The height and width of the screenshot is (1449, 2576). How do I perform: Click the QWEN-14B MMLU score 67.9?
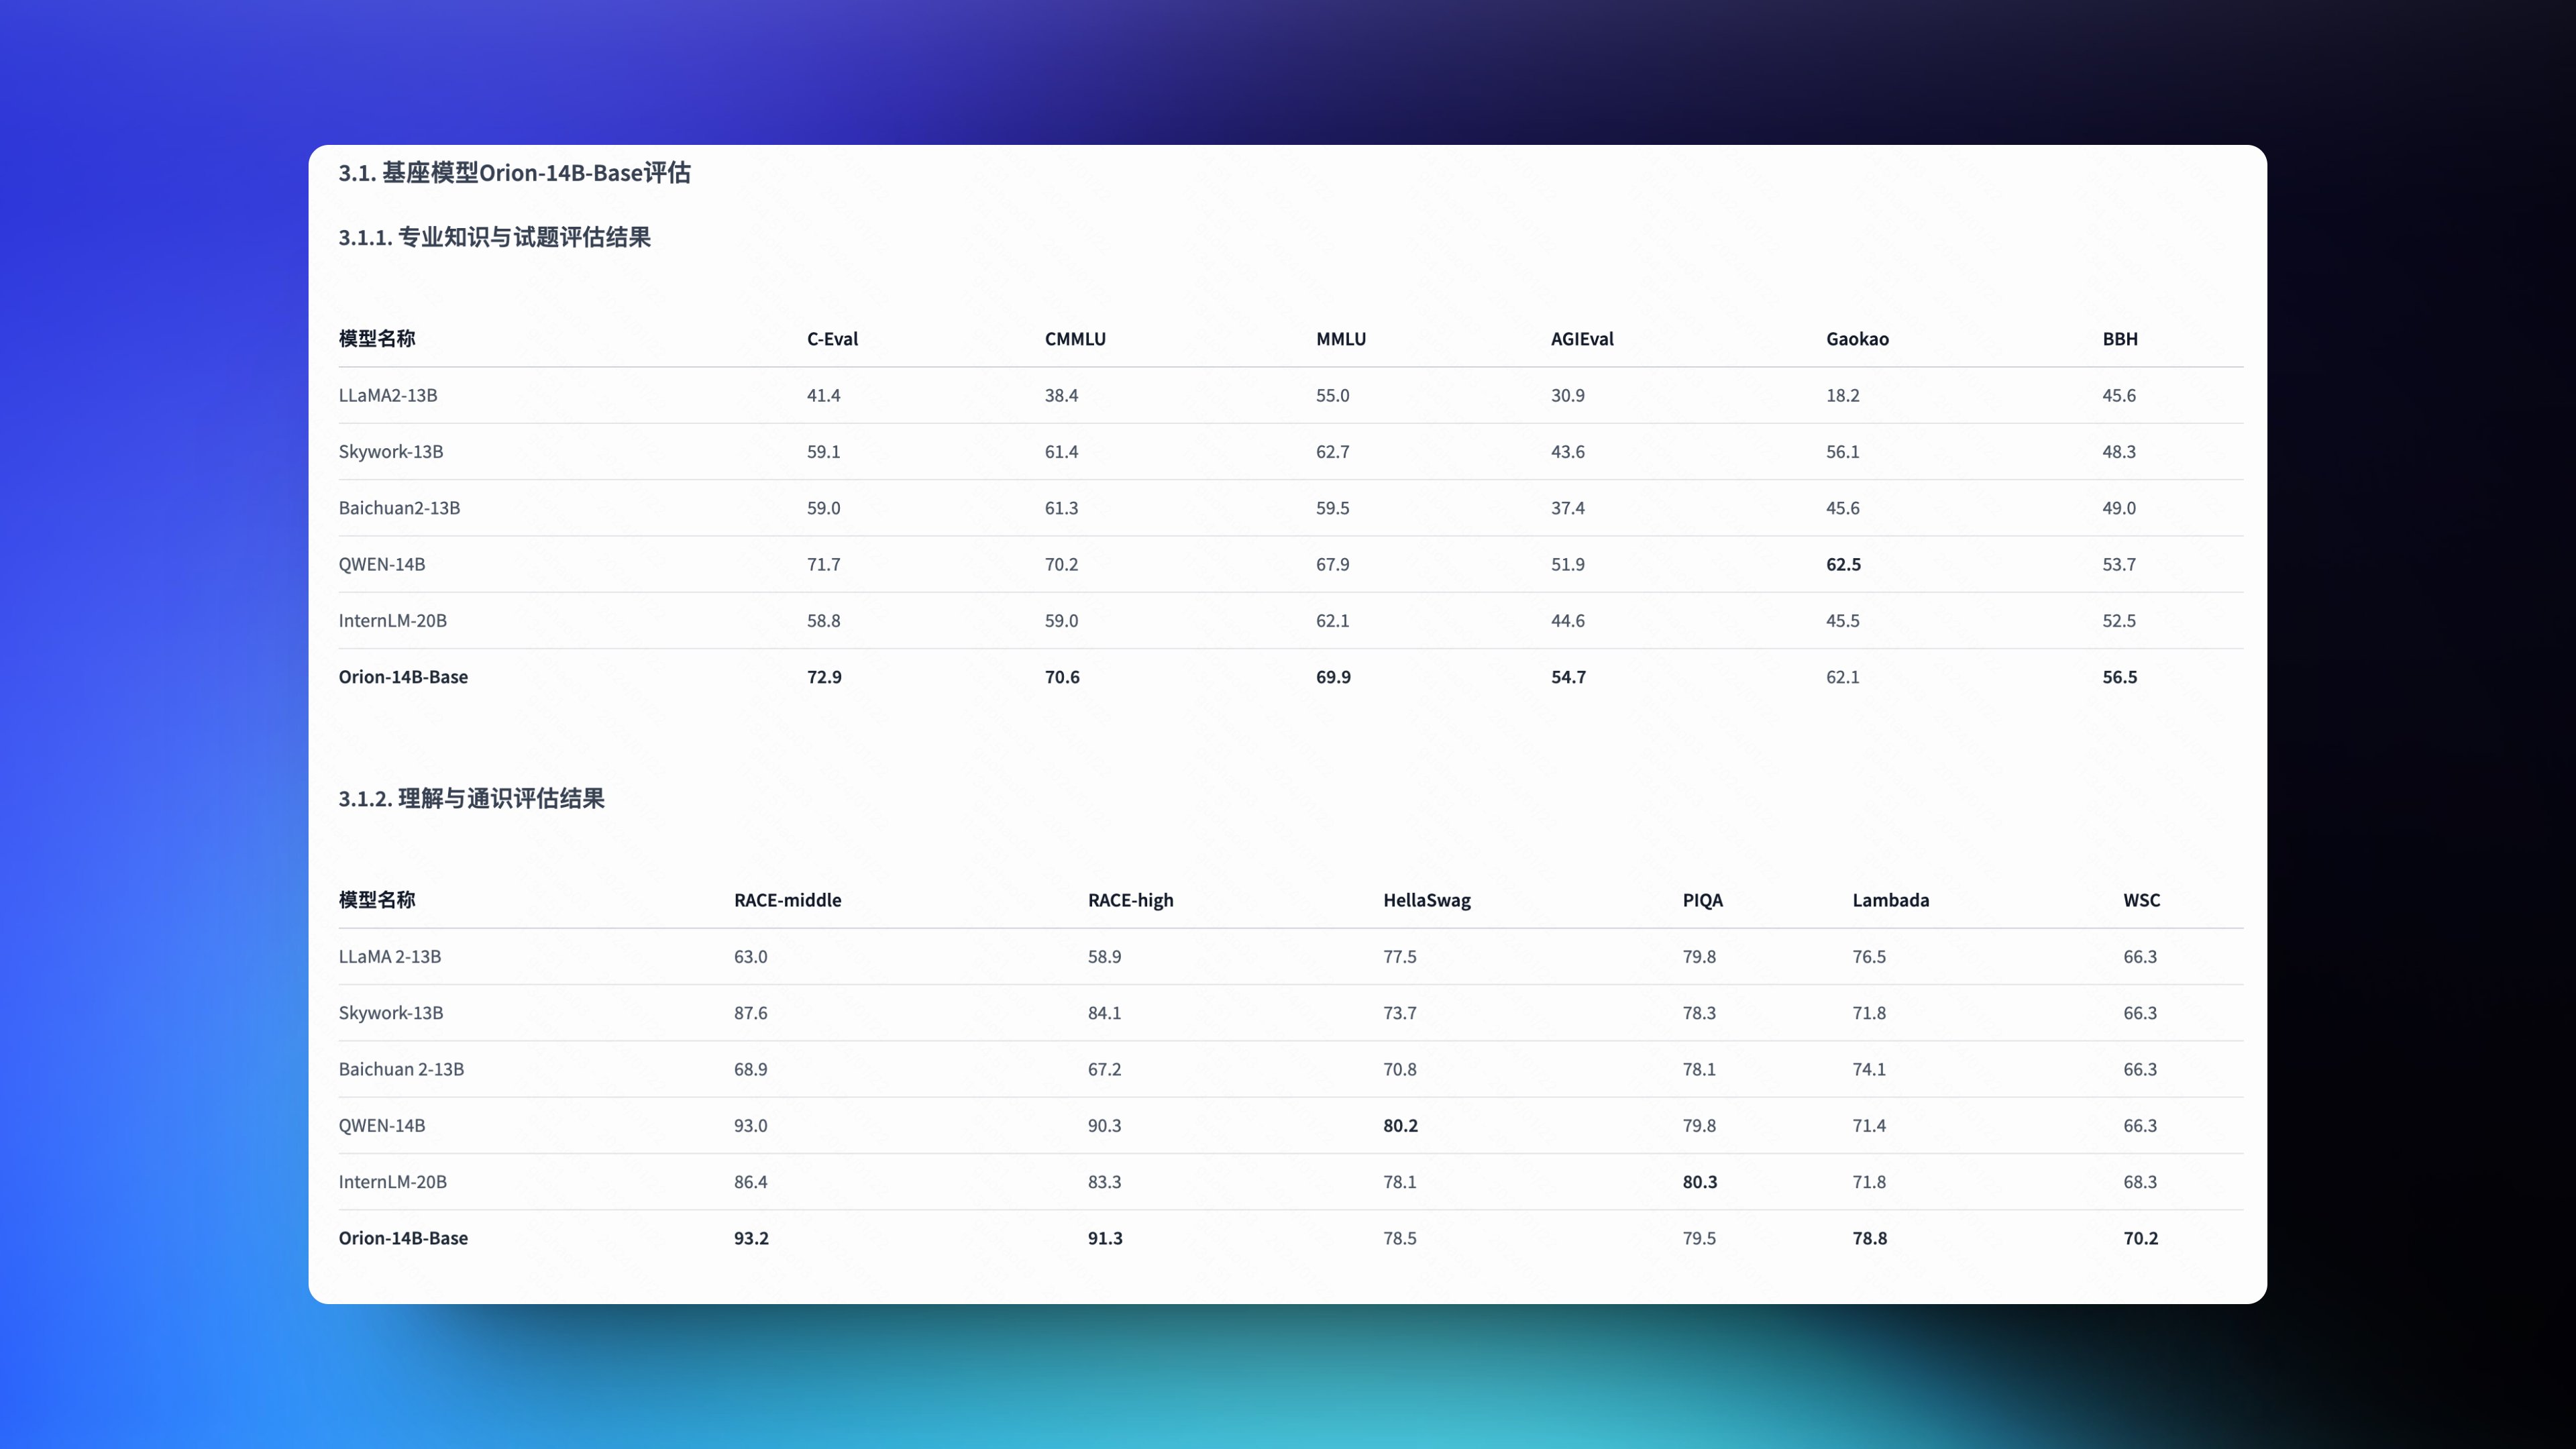[x=1332, y=564]
